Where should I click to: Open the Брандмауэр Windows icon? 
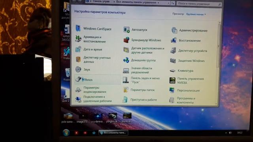coord(126,40)
